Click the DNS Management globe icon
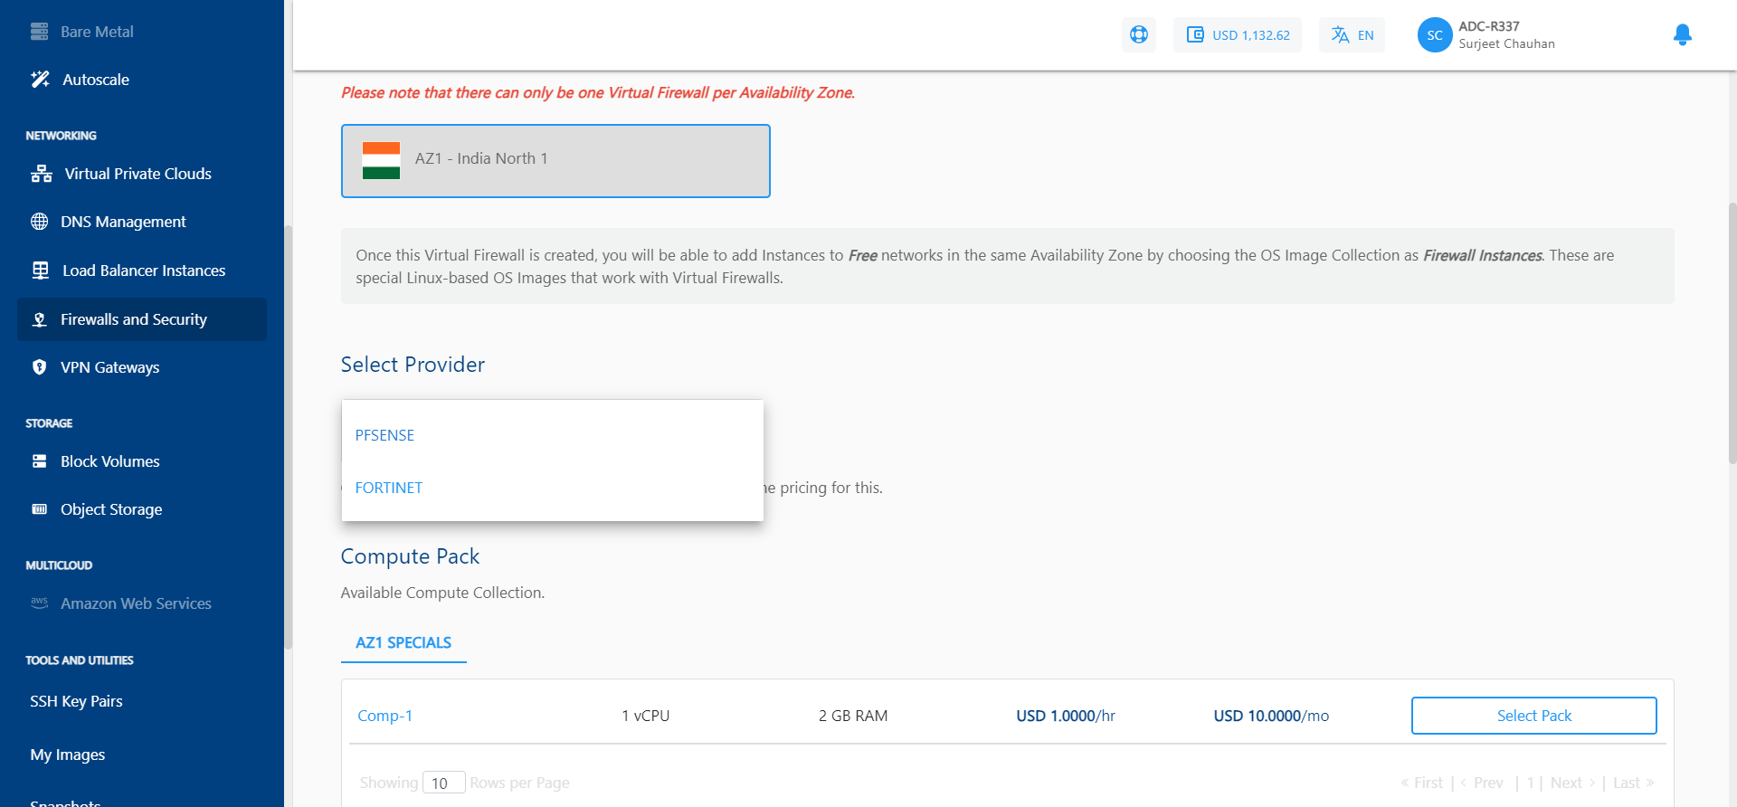 pyautogui.click(x=40, y=222)
